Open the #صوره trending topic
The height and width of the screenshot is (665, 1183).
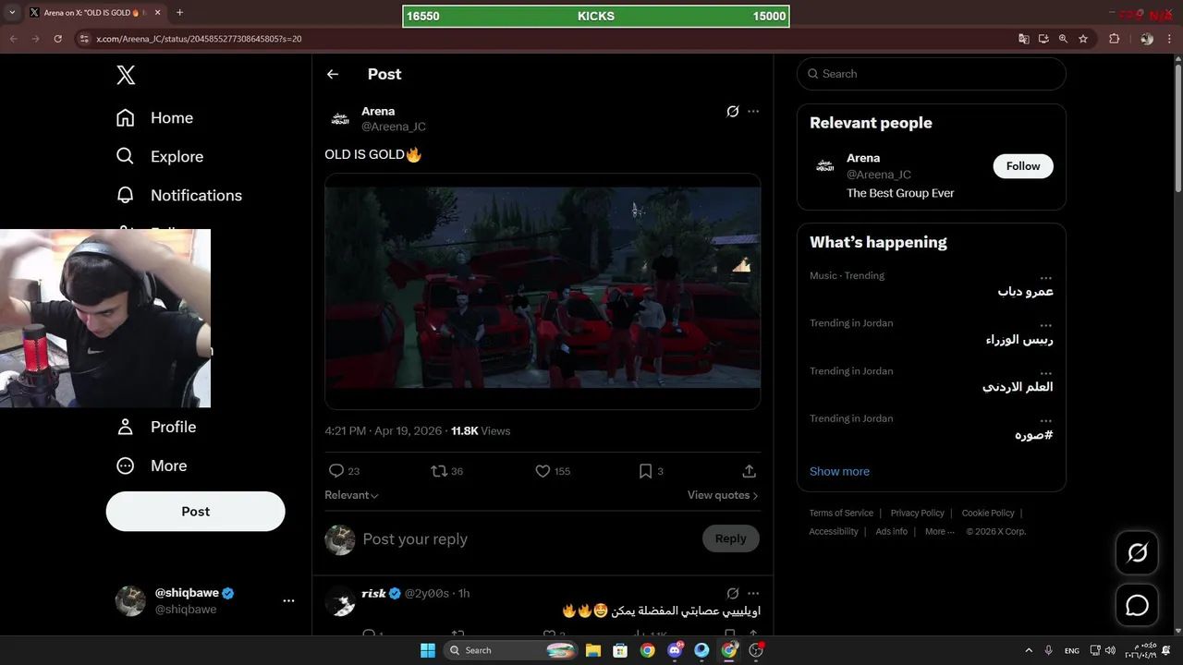(1033, 435)
